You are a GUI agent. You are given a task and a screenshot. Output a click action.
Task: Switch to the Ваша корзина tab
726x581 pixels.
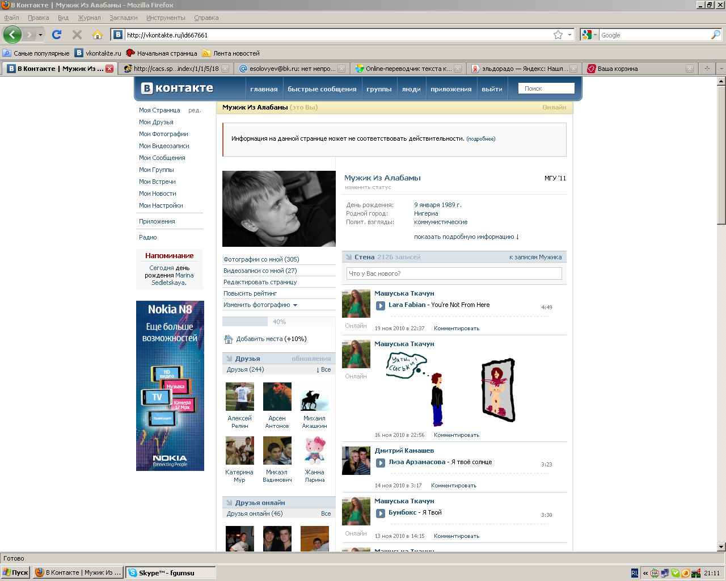tap(640, 69)
